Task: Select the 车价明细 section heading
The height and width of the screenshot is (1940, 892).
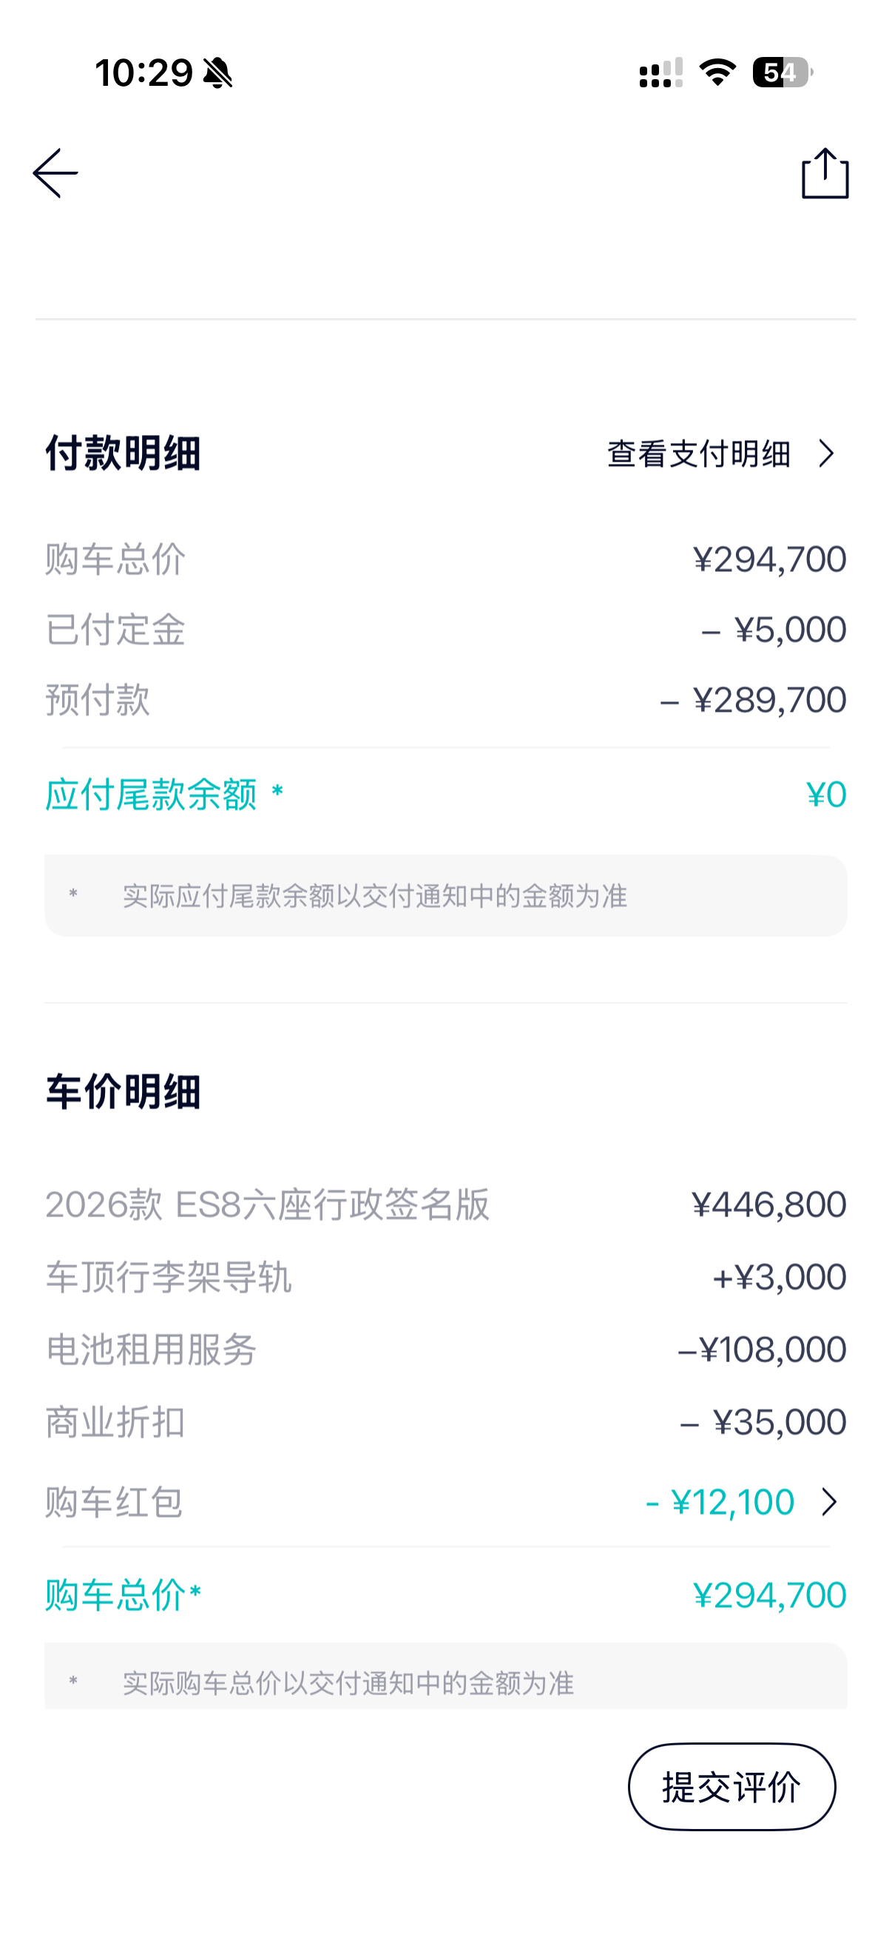Action: pos(123,1091)
